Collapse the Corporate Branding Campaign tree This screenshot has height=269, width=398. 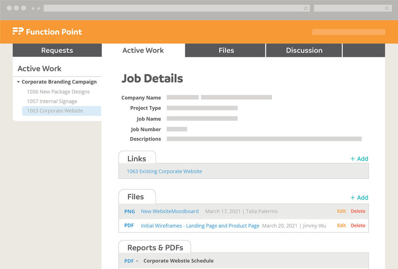[19, 82]
